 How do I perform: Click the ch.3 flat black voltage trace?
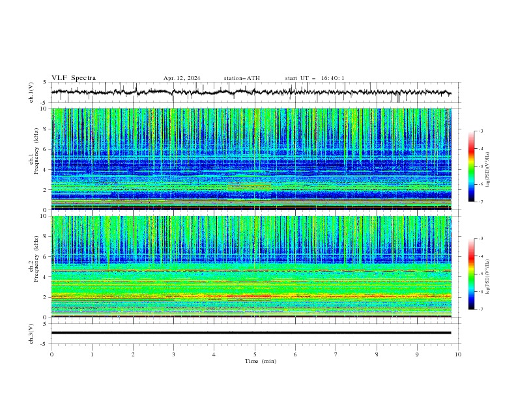[x=251, y=333]
